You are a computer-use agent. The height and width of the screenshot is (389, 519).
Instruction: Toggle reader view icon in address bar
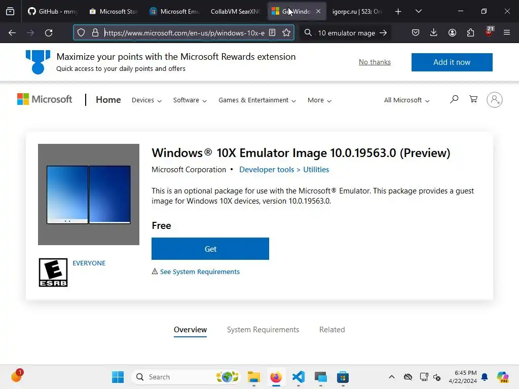[x=272, y=33]
